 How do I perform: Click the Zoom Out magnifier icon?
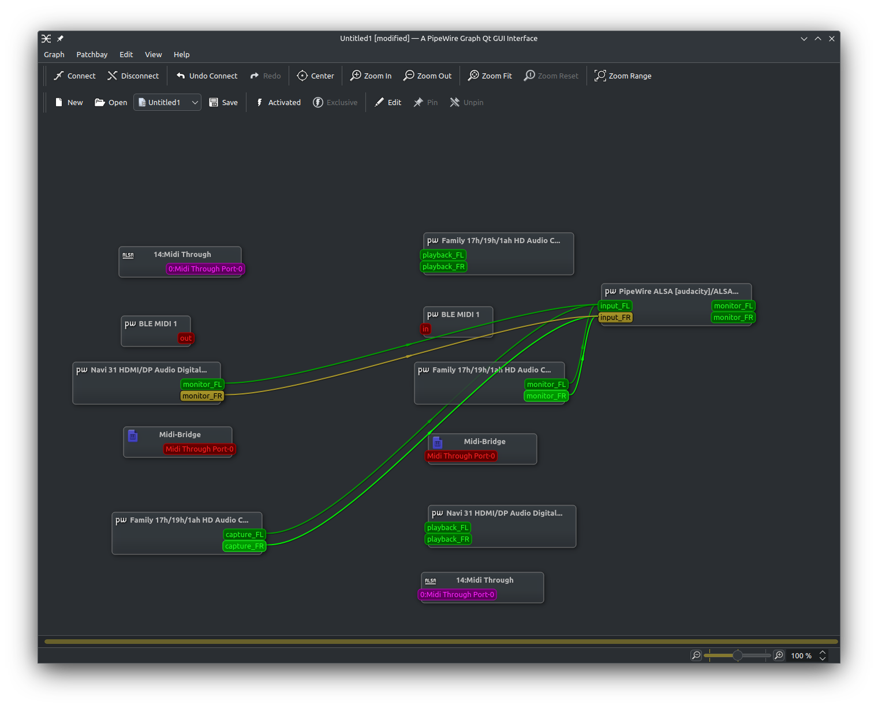coord(409,76)
